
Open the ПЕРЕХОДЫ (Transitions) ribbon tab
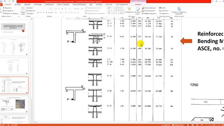(38, 5)
